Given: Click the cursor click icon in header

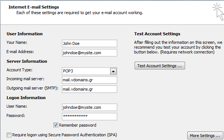Looking at the screenshot, I should [218, 12].
